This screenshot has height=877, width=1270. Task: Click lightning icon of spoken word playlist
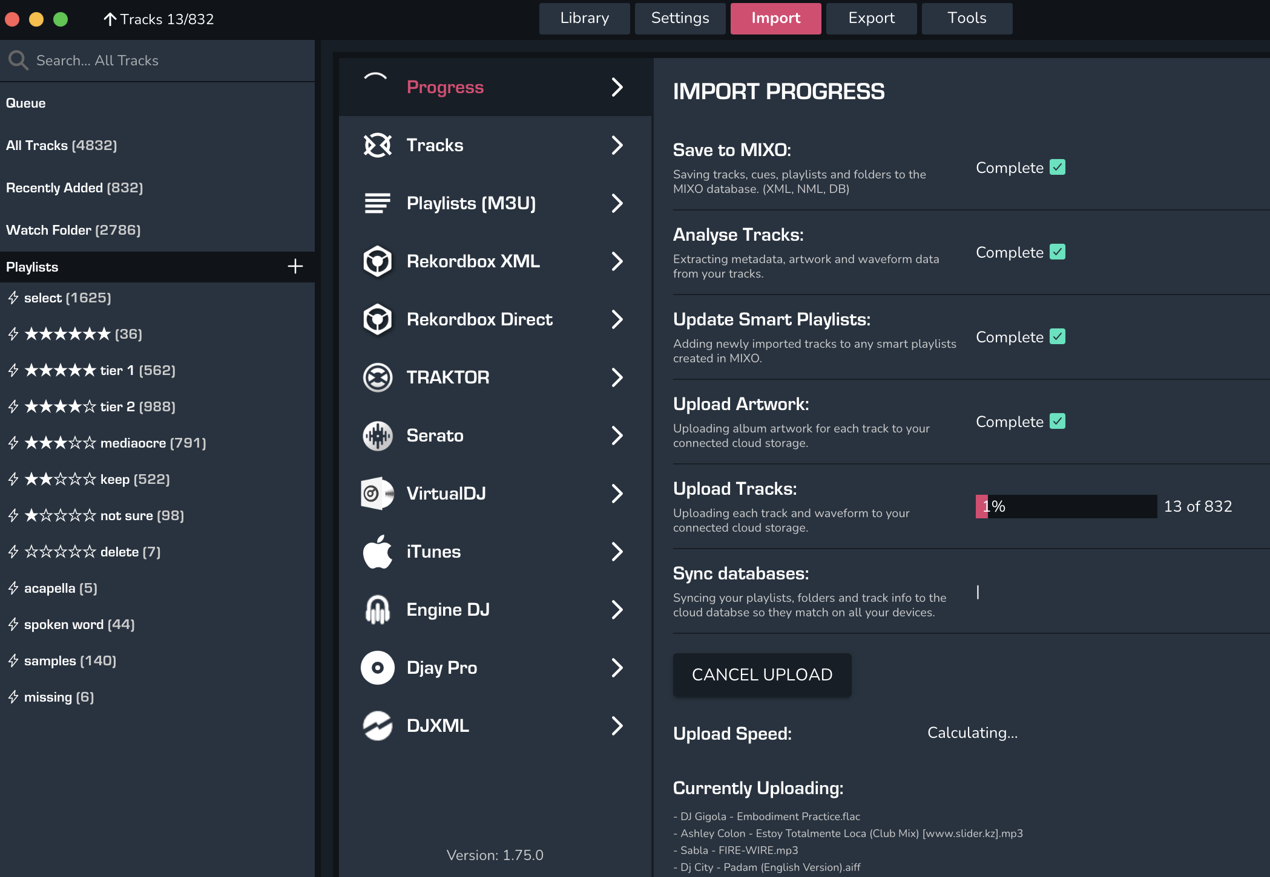(13, 624)
